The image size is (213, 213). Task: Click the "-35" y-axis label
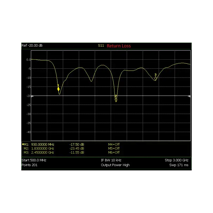pos(29,123)
